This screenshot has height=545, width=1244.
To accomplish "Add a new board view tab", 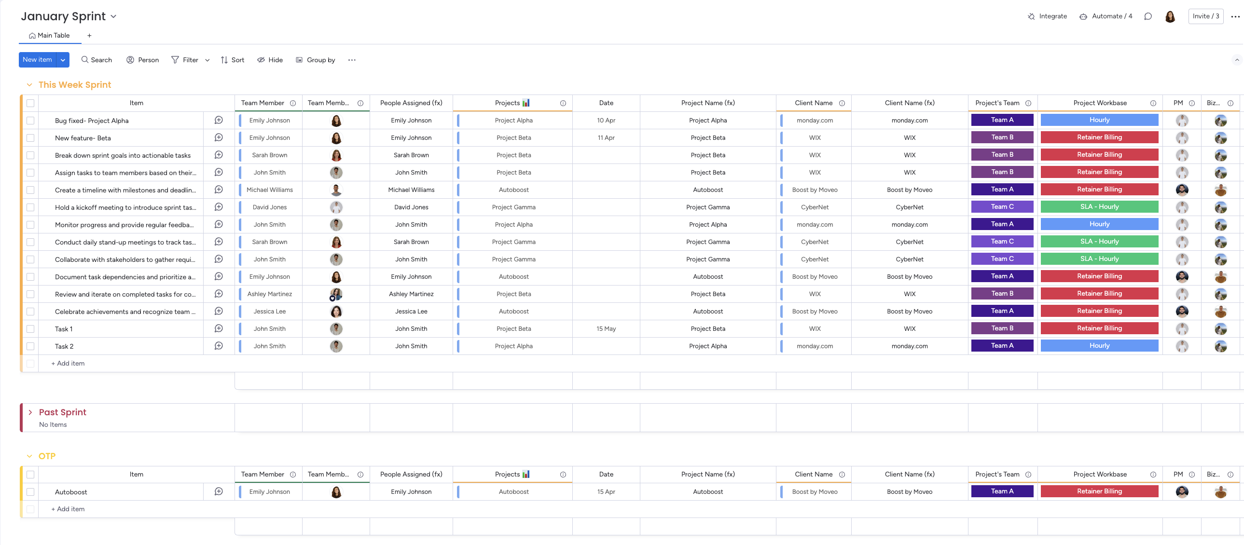I will [x=89, y=36].
